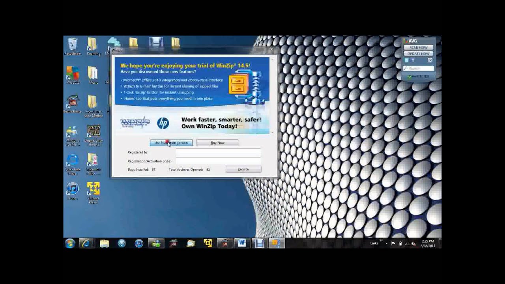
Task: Switch to Microsoft Word on taskbar
Action: (242, 243)
